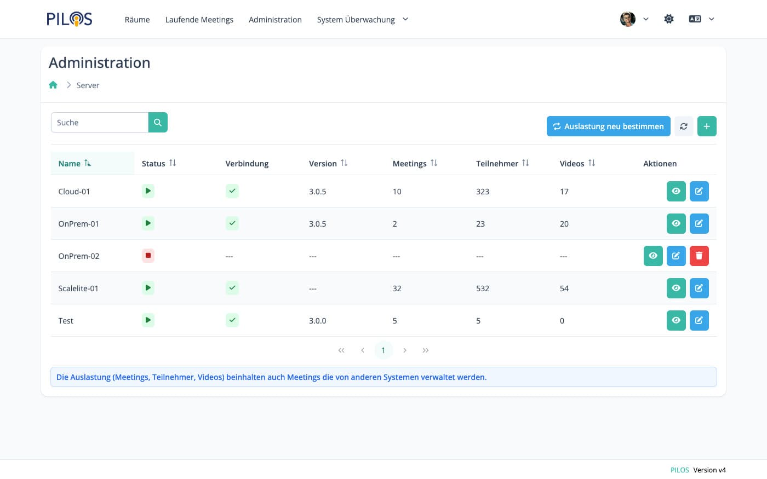
Task: Click the home breadcrumb icon
Action: coord(53,85)
